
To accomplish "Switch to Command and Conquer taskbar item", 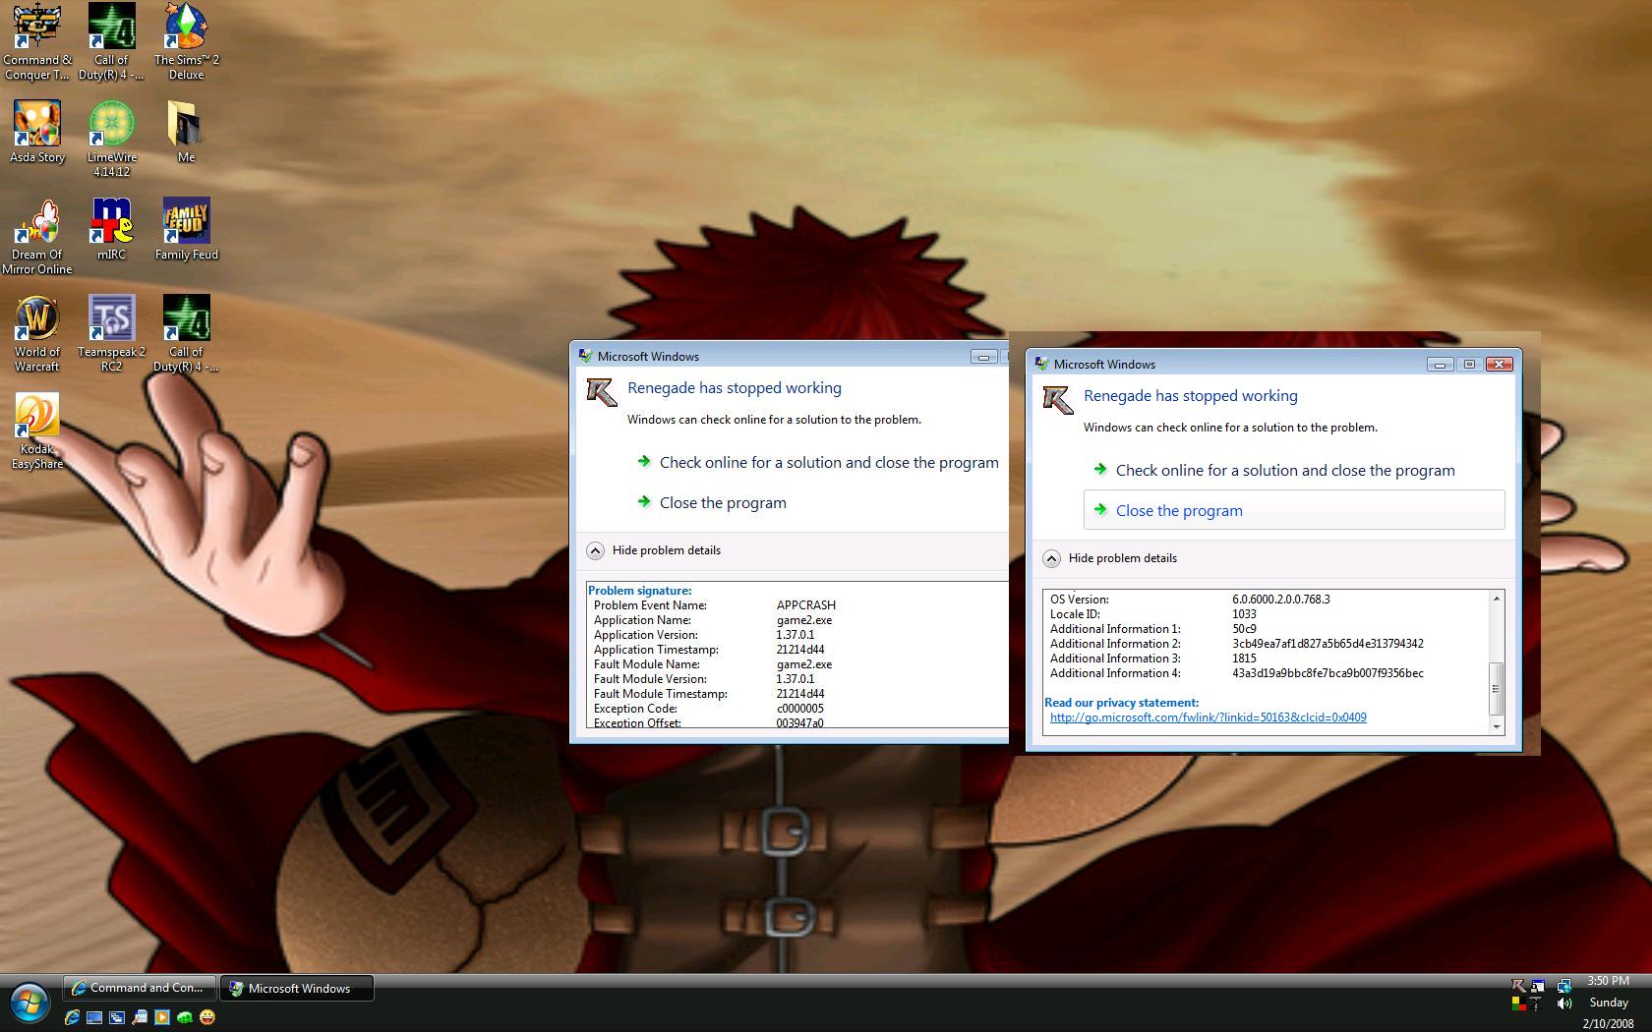I will (x=139, y=988).
